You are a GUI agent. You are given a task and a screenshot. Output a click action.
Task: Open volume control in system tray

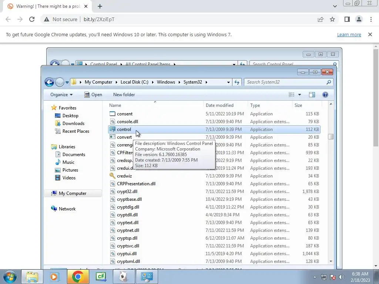coord(342,277)
